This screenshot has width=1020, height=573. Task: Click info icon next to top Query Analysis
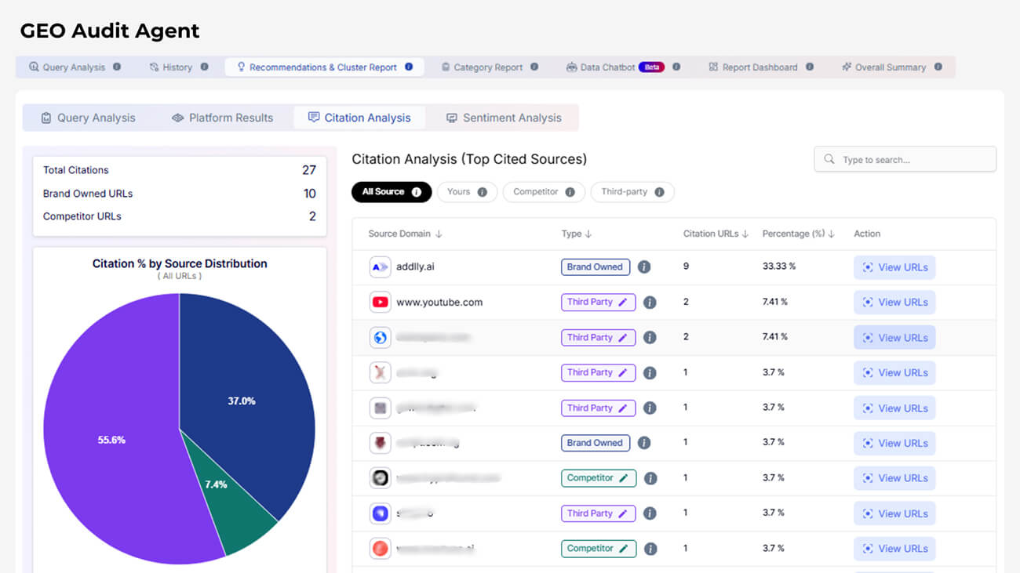pos(117,67)
